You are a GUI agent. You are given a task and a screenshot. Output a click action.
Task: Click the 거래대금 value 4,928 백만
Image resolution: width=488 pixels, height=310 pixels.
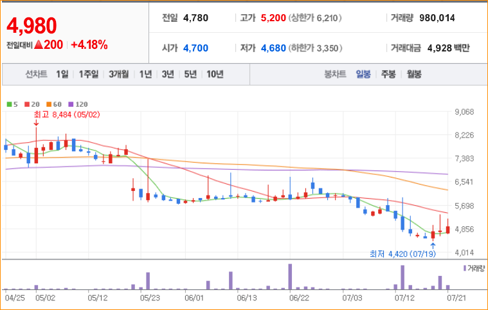[449, 48]
